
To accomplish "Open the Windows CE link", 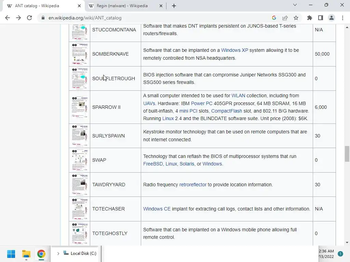I will [x=157, y=209].
